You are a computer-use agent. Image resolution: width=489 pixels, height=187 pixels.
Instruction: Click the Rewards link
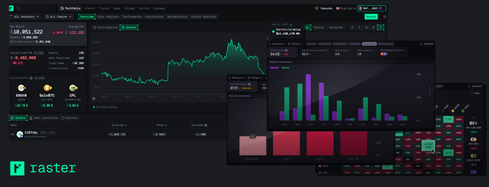pyautogui.click(x=324, y=8)
